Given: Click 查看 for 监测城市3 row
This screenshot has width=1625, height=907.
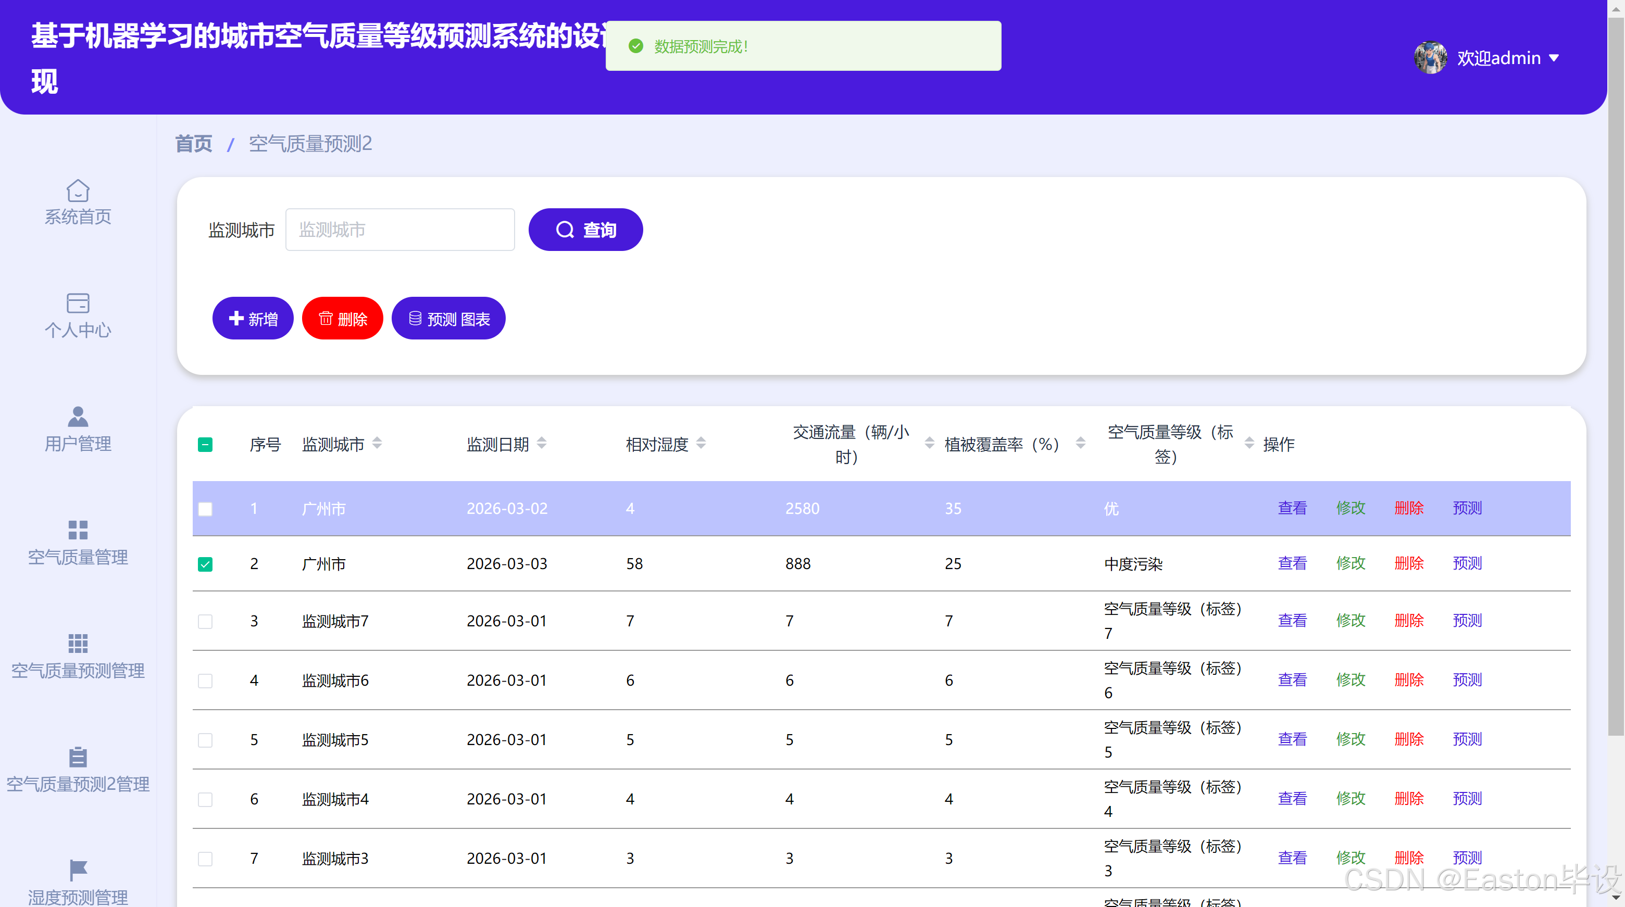Looking at the screenshot, I should tap(1292, 857).
